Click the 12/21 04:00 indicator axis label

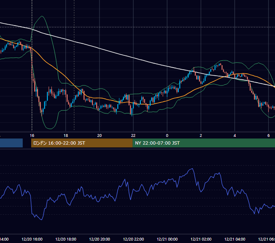point(235,239)
